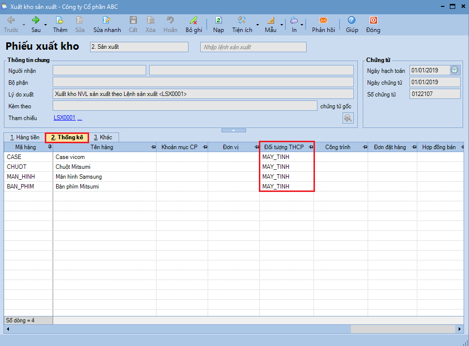This screenshot has width=469, height=346.
Task: Click the magnifier icon beside chứng từ gốc
Action: 348,118
